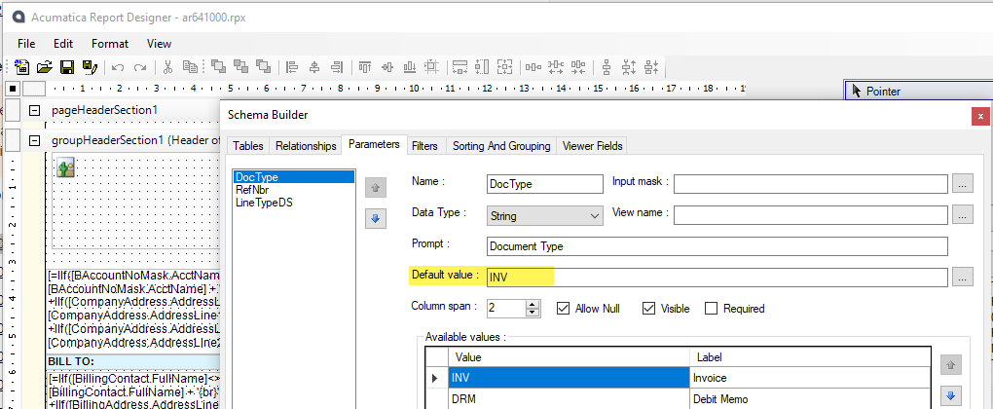Viewport: 993px width, 409px height.
Task: Make selected controls the same width
Action: [x=460, y=66]
